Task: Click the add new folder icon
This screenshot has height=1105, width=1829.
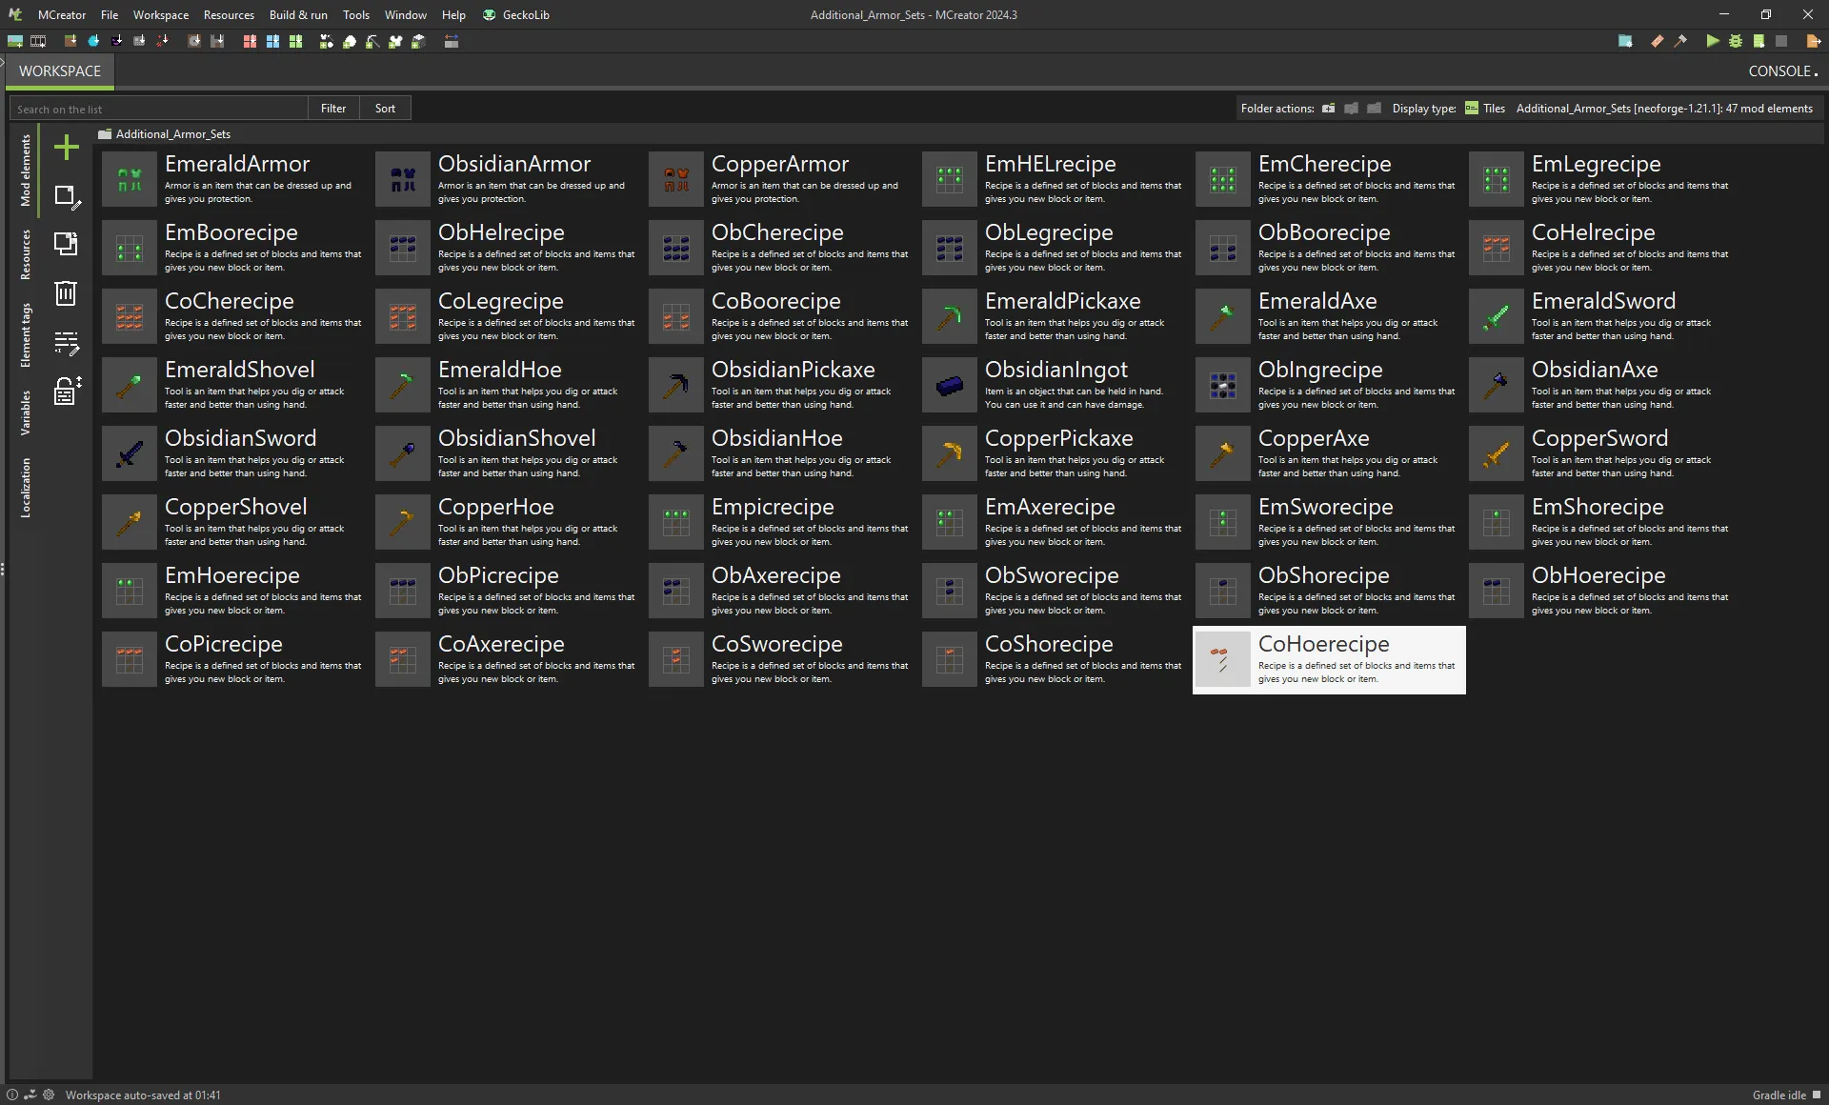Action: [1328, 108]
